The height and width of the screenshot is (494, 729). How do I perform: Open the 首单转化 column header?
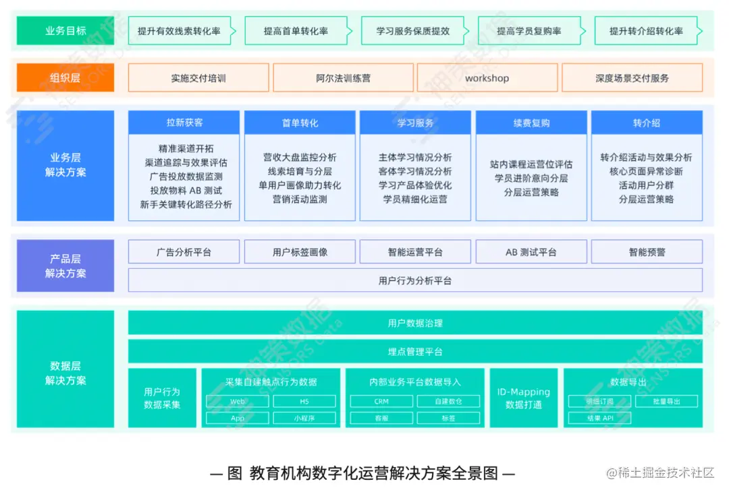click(x=300, y=123)
